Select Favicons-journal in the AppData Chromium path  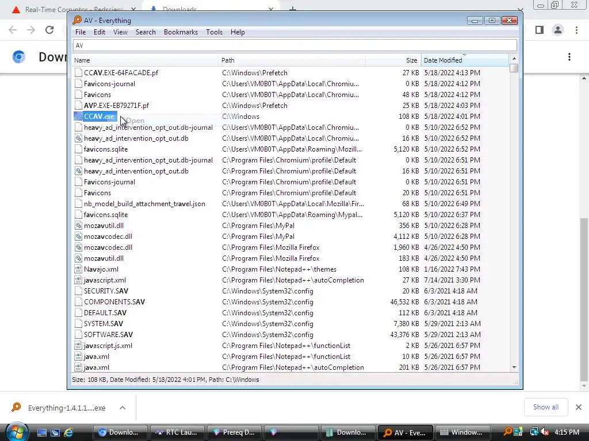tap(109, 84)
